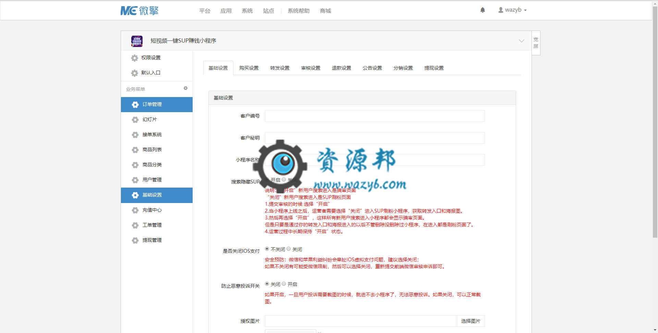Select 不关闭 for IOS支付
Viewport: 658px width, 333px height.
(x=267, y=249)
